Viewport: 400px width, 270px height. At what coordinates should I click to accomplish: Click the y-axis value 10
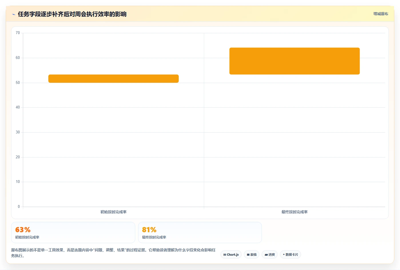pyautogui.click(x=18, y=182)
